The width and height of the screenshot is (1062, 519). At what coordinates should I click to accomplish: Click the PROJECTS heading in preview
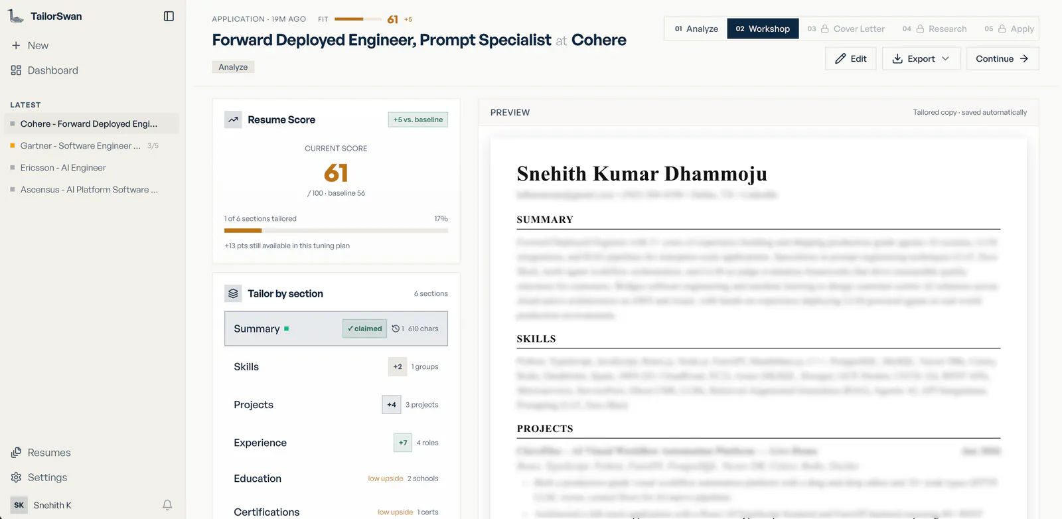[545, 429]
